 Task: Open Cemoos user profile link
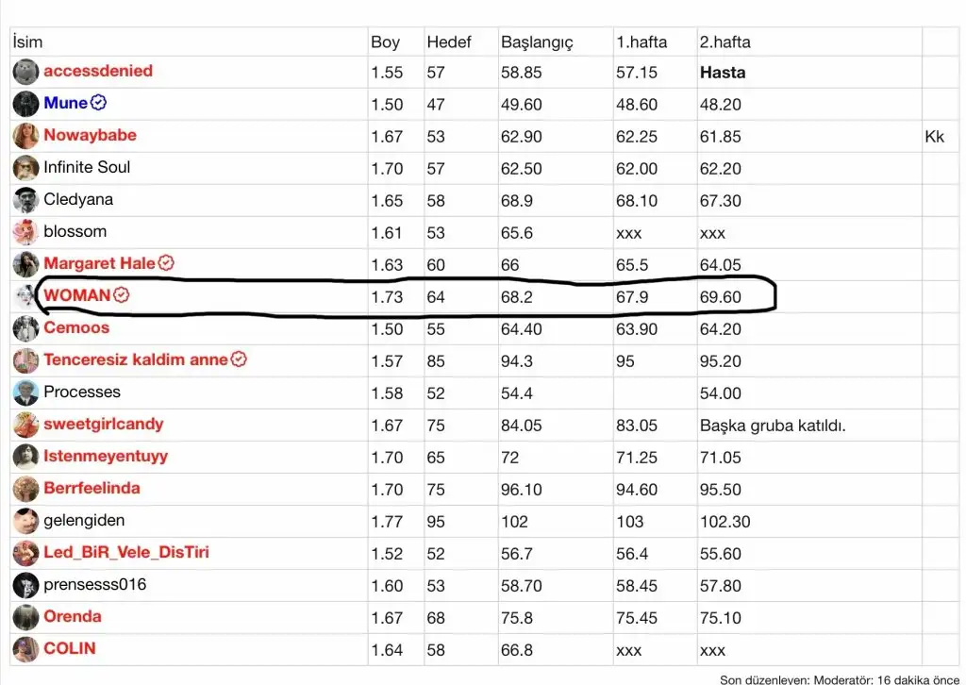(76, 327)
